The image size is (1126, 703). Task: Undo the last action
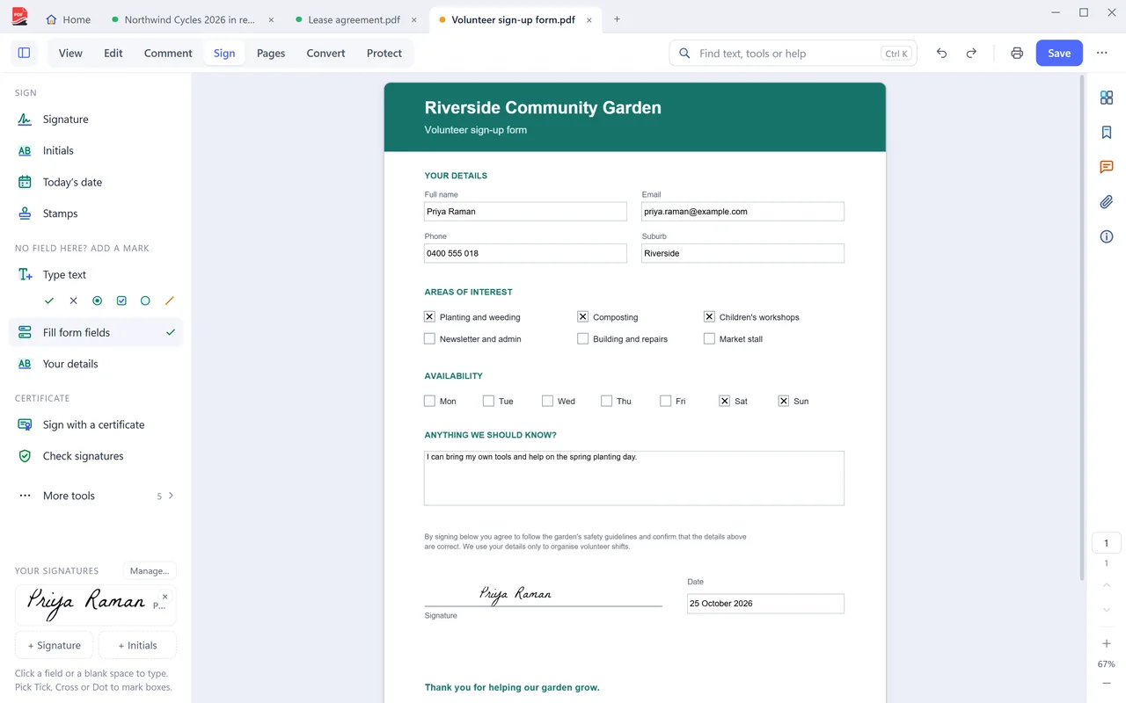coord(941,53)
